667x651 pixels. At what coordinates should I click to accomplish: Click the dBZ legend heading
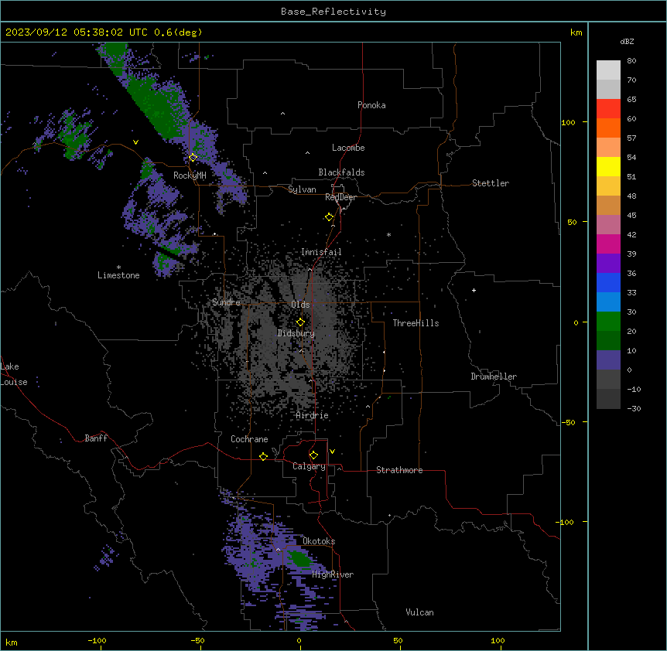tap(627, 41)
